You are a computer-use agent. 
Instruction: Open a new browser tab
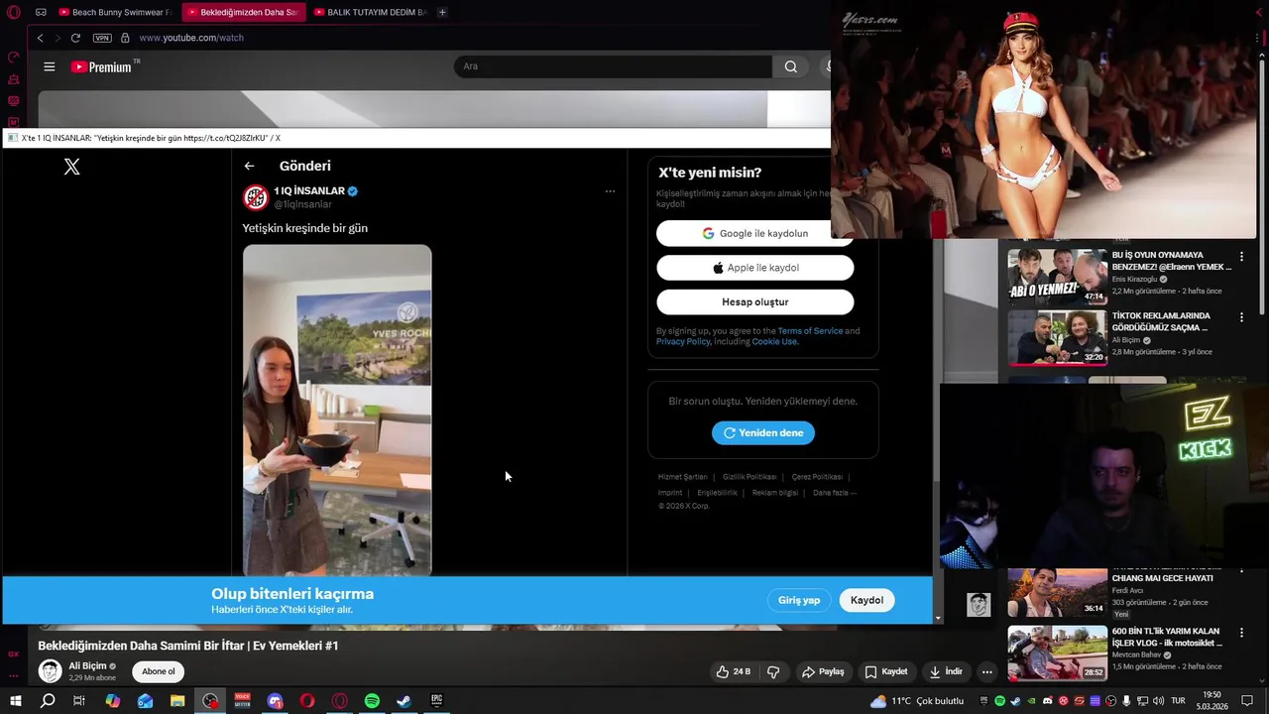click(x=442, y=12)
